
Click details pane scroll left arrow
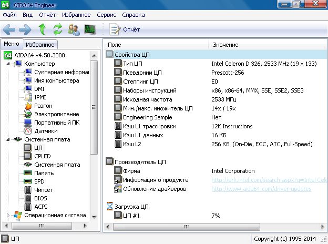point(108,227)
